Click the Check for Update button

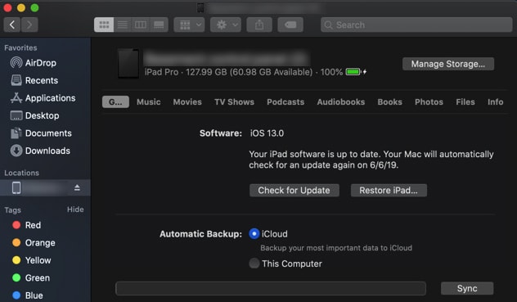[x=294, y=190]
